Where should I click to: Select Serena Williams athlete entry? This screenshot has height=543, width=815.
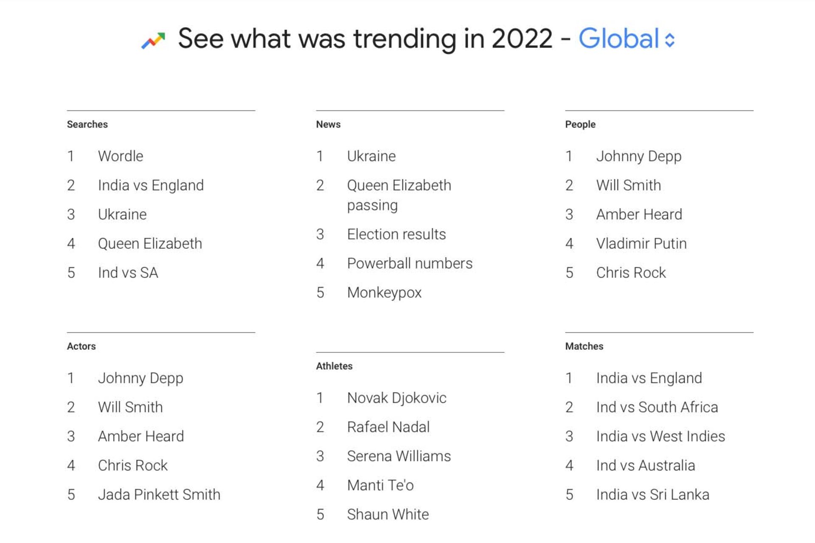tap(399, 456)
